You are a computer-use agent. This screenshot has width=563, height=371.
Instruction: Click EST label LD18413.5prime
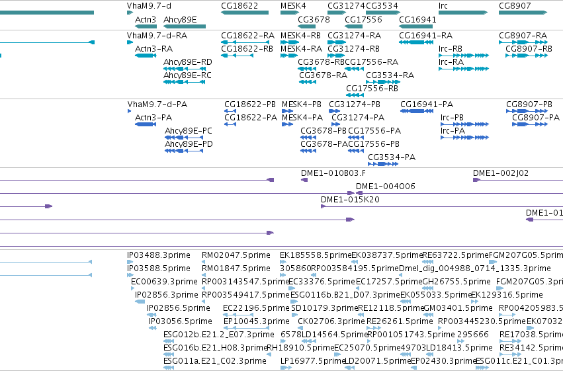(x=459, y=348)
